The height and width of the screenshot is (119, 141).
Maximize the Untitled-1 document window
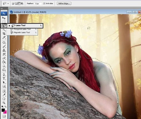[x=135, y=12]
